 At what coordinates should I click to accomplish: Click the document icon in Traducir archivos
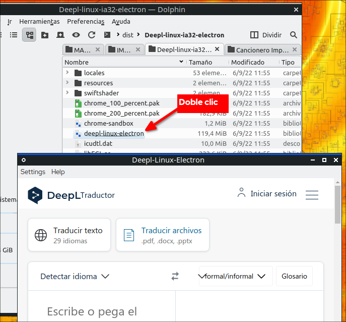(x=129, y=235)
